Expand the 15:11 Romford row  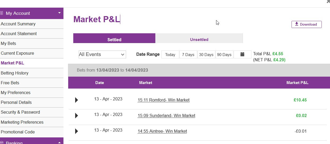point(76,100)
